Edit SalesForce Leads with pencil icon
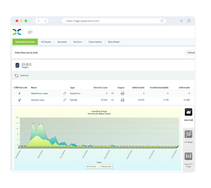Viewport: 211px width, 188px height. [65, 93]
